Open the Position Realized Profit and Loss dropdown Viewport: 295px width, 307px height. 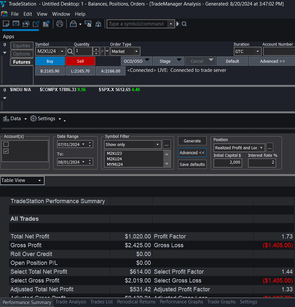[x=261, y=148]
